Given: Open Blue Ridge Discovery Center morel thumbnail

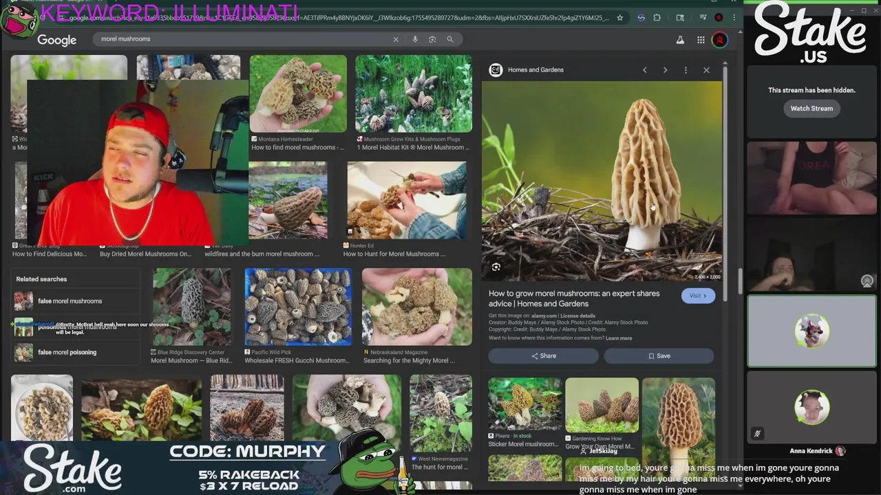Looking at the screenshot, I should [x=192, y=307].
